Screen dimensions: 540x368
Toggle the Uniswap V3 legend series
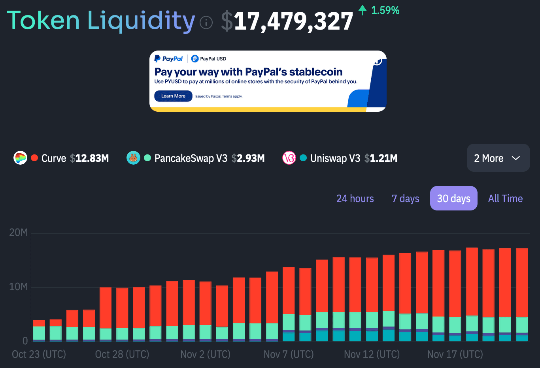pos(335,158)
